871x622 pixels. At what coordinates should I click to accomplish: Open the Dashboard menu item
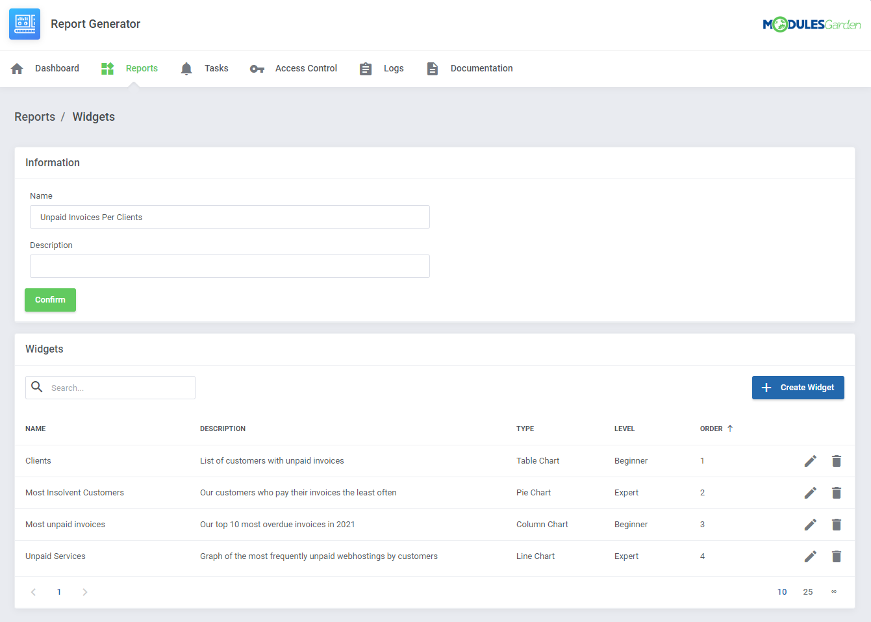(x=57, y=68)
